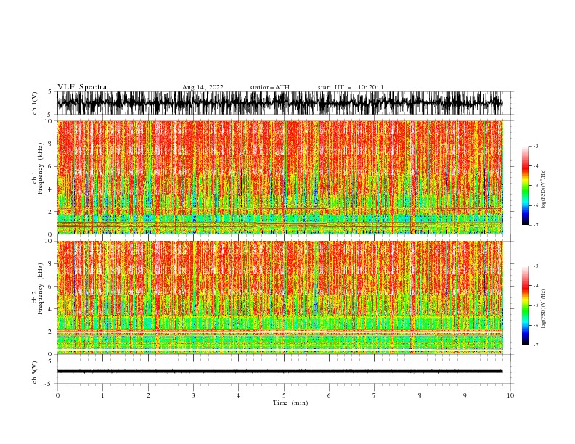Select the 'Aug.14, 2022' date label

point(203,87)
